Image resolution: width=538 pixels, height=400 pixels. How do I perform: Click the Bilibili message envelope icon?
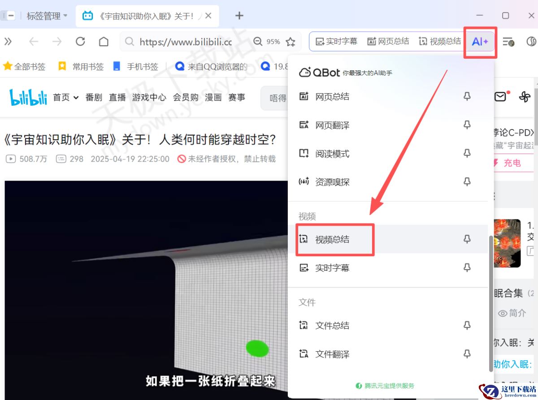coord(501,96)
